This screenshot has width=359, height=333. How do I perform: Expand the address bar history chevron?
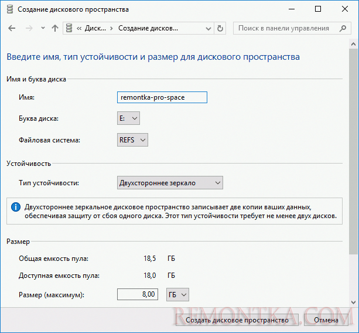click(x=208, y=29)
